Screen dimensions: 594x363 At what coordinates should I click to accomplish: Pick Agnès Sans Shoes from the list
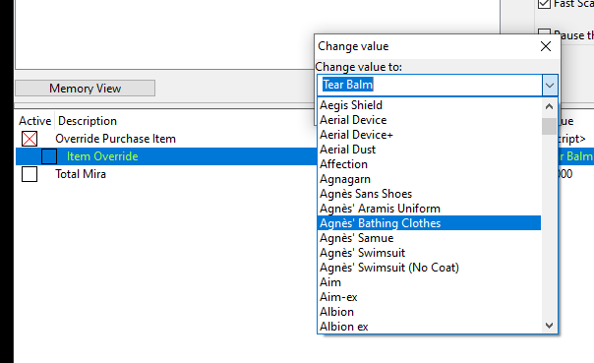[x=429, y=194]
